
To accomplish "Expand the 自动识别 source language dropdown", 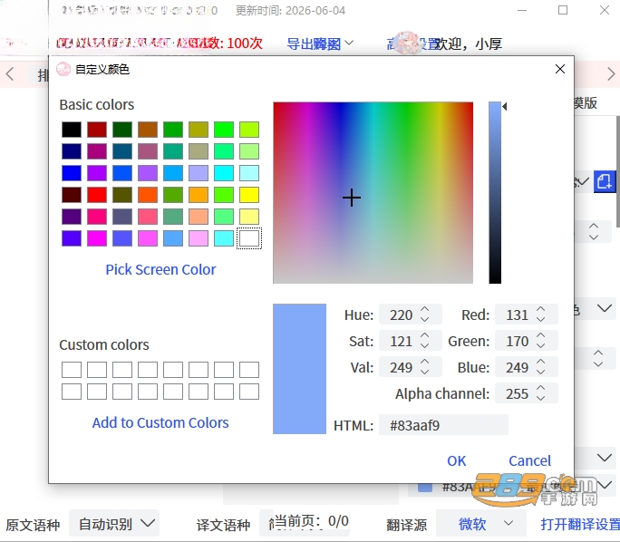I will [x=114, y=524].
